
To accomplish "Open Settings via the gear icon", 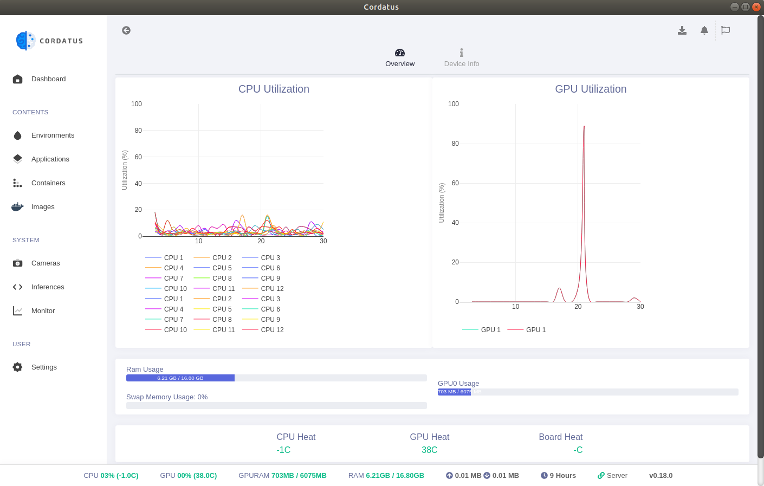I will (x=18, y=367).
